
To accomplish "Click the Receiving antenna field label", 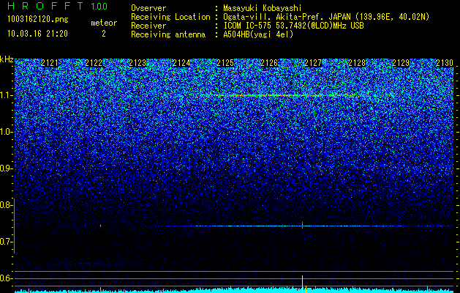I will [x=168, y=34].
